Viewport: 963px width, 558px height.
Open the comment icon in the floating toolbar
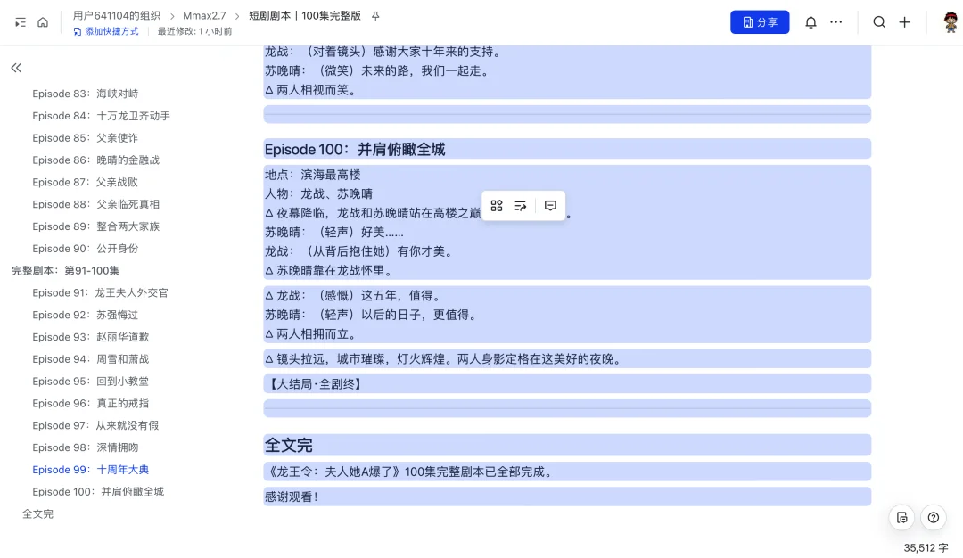[550, 205]
